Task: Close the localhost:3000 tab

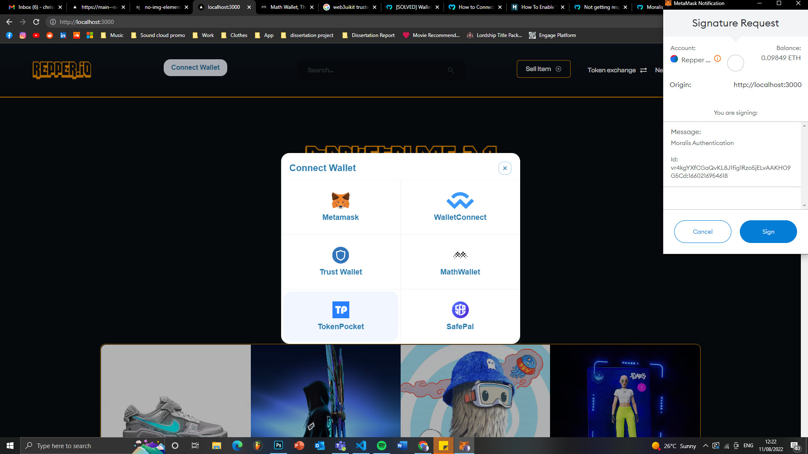Action: point(249,7)
